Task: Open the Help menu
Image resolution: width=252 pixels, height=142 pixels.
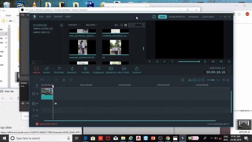Action: [x=68, y=17]
